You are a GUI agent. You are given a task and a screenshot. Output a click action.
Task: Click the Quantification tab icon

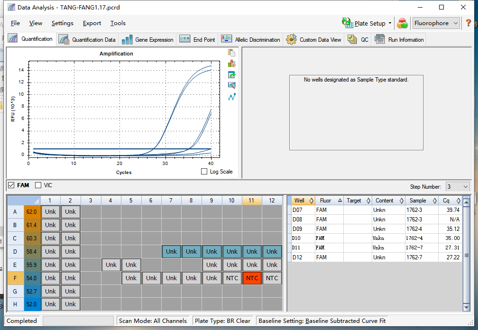[13, 39]
